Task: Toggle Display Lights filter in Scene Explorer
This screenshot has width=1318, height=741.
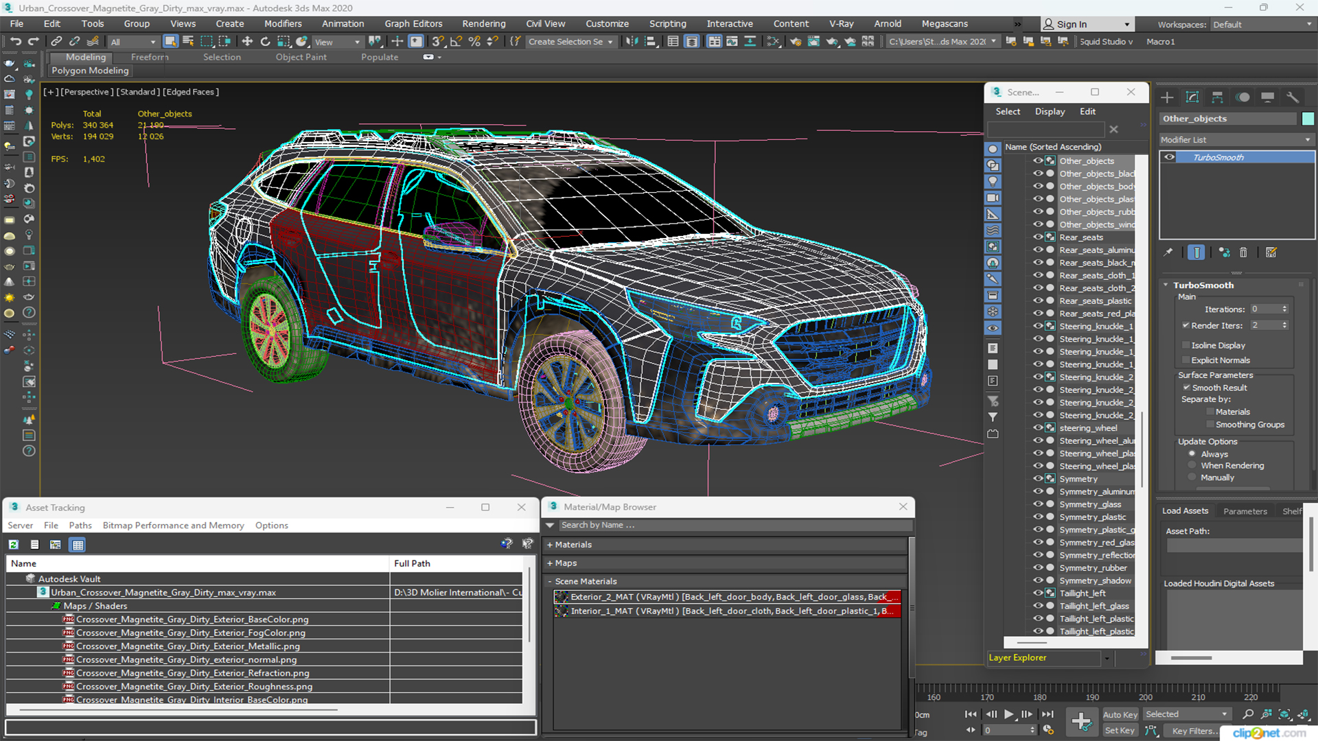Action: (993, 182)
